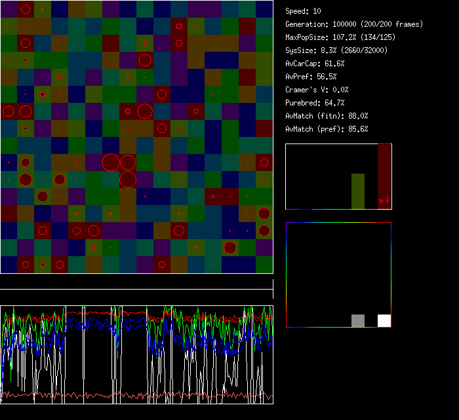Click the time-series graph at the bottom

(136, 354)
